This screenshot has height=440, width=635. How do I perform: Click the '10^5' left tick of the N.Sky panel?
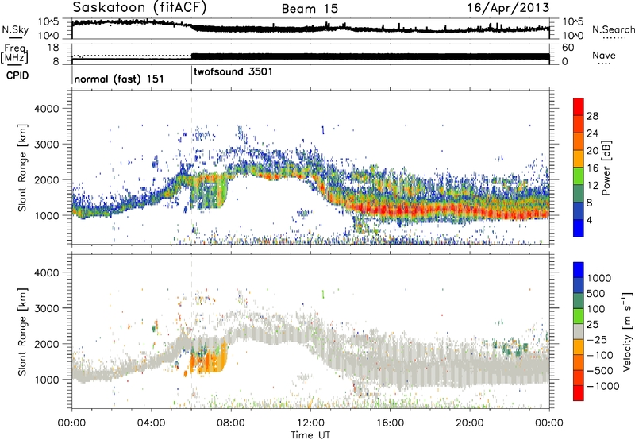pyautogui.click(x=48, y=22)
